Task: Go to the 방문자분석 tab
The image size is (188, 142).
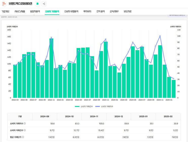Action: [35, 12]
